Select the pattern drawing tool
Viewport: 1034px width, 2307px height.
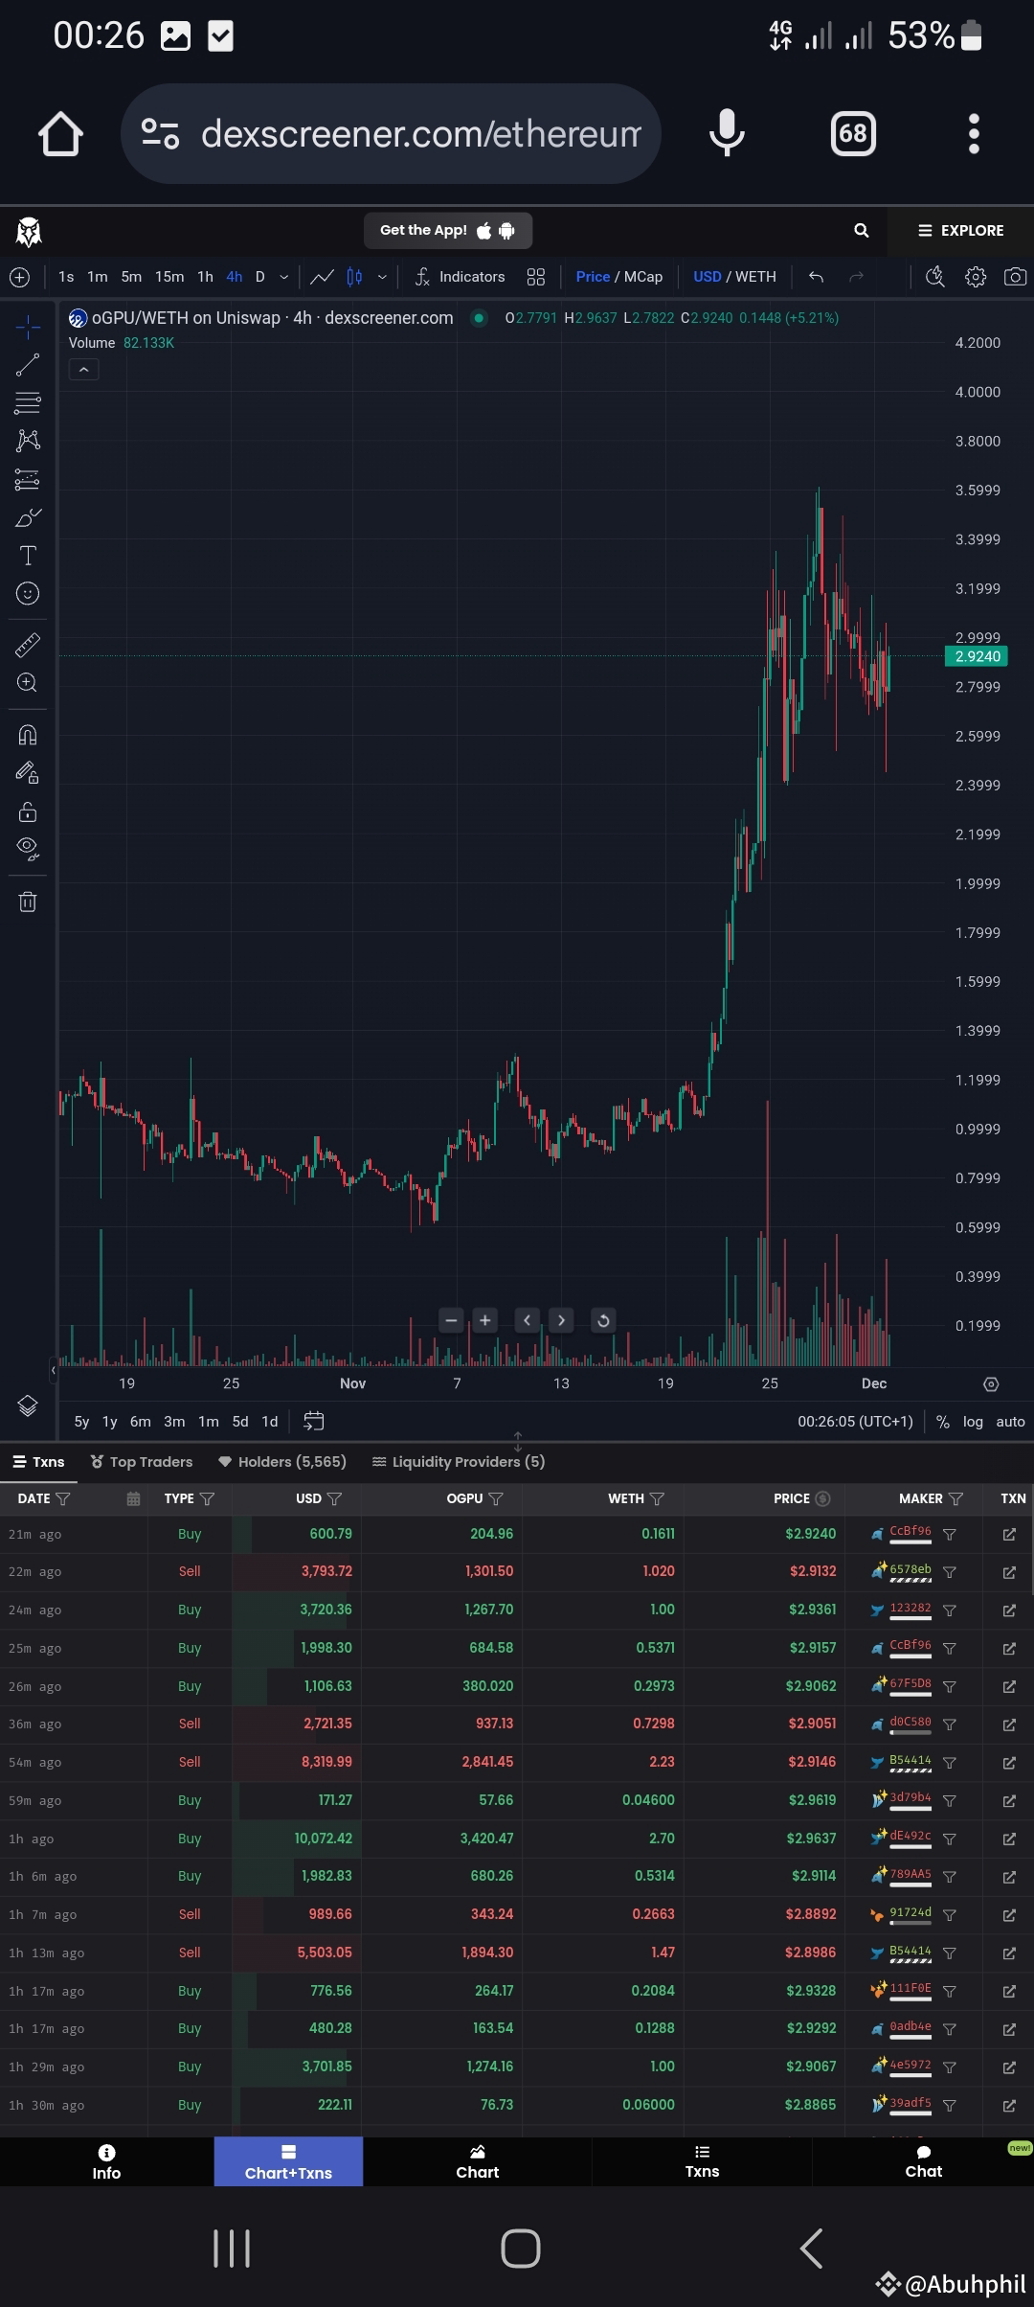pos(28,441)
